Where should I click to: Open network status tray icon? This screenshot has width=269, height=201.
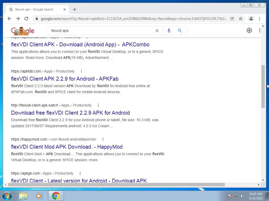click(x=236, y=196)
